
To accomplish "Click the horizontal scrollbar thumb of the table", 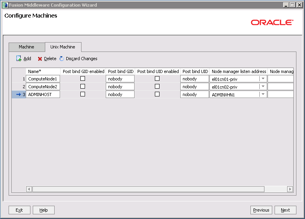I will click(148, 189).
